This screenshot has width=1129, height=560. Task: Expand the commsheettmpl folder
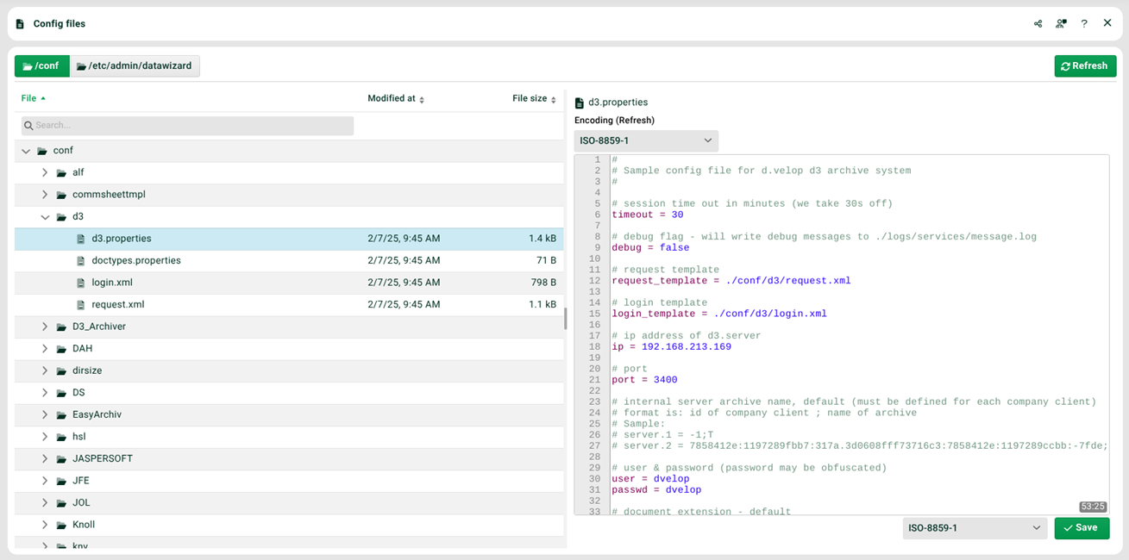click(45, 195)
